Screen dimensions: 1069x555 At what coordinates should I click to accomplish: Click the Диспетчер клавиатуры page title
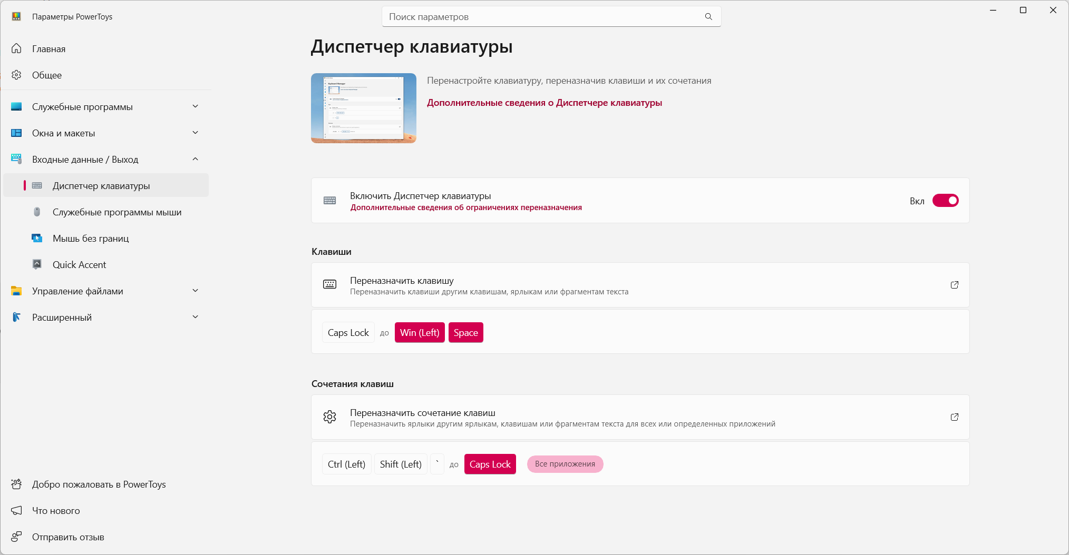(x=412, y=47)
